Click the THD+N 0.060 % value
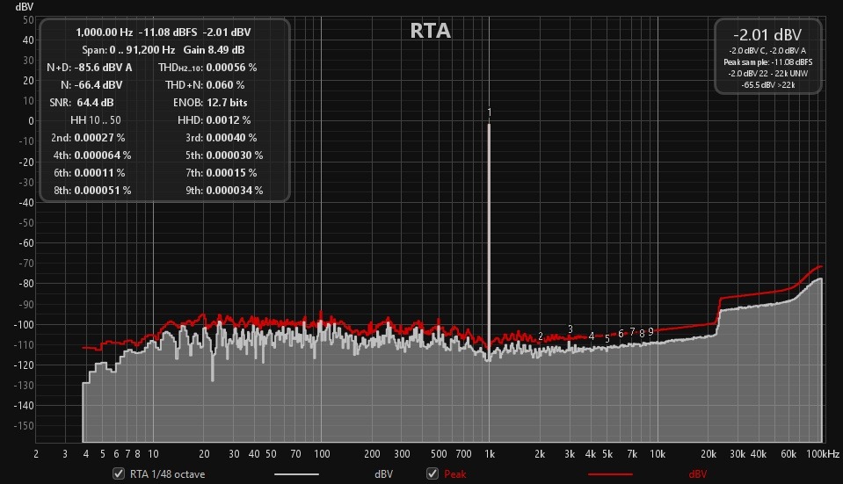This screenshot has height=484, width=843. pyautogui.click(x=225, y=85)
